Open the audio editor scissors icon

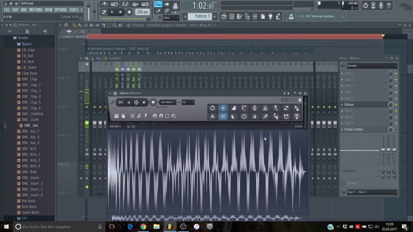[x=373, y=5]
